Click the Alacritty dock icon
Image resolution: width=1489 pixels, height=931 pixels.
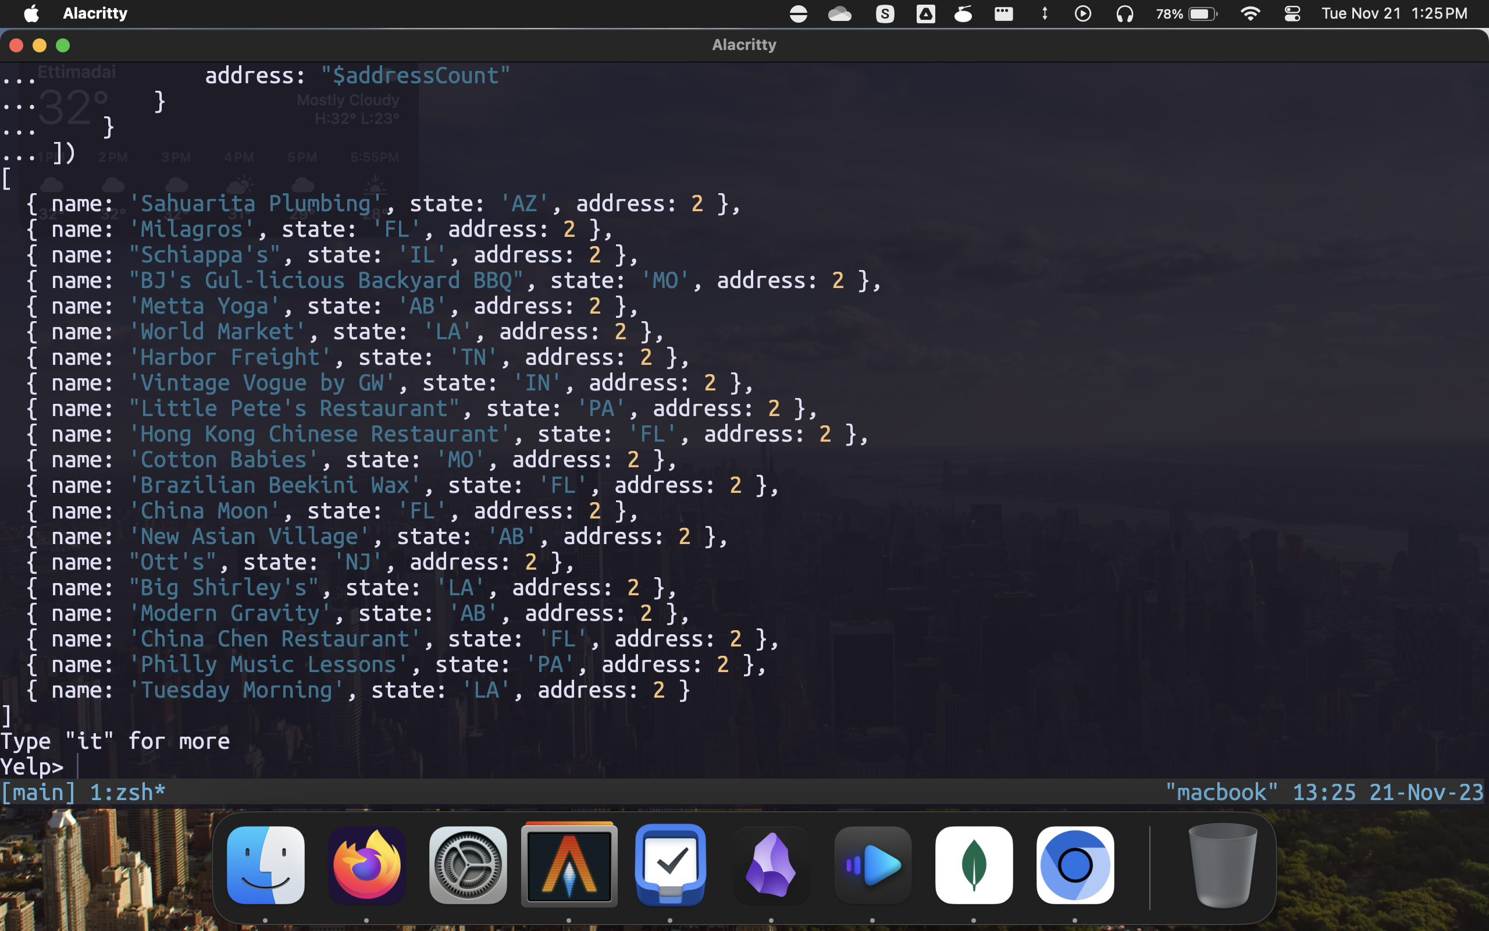pos(568,865)
